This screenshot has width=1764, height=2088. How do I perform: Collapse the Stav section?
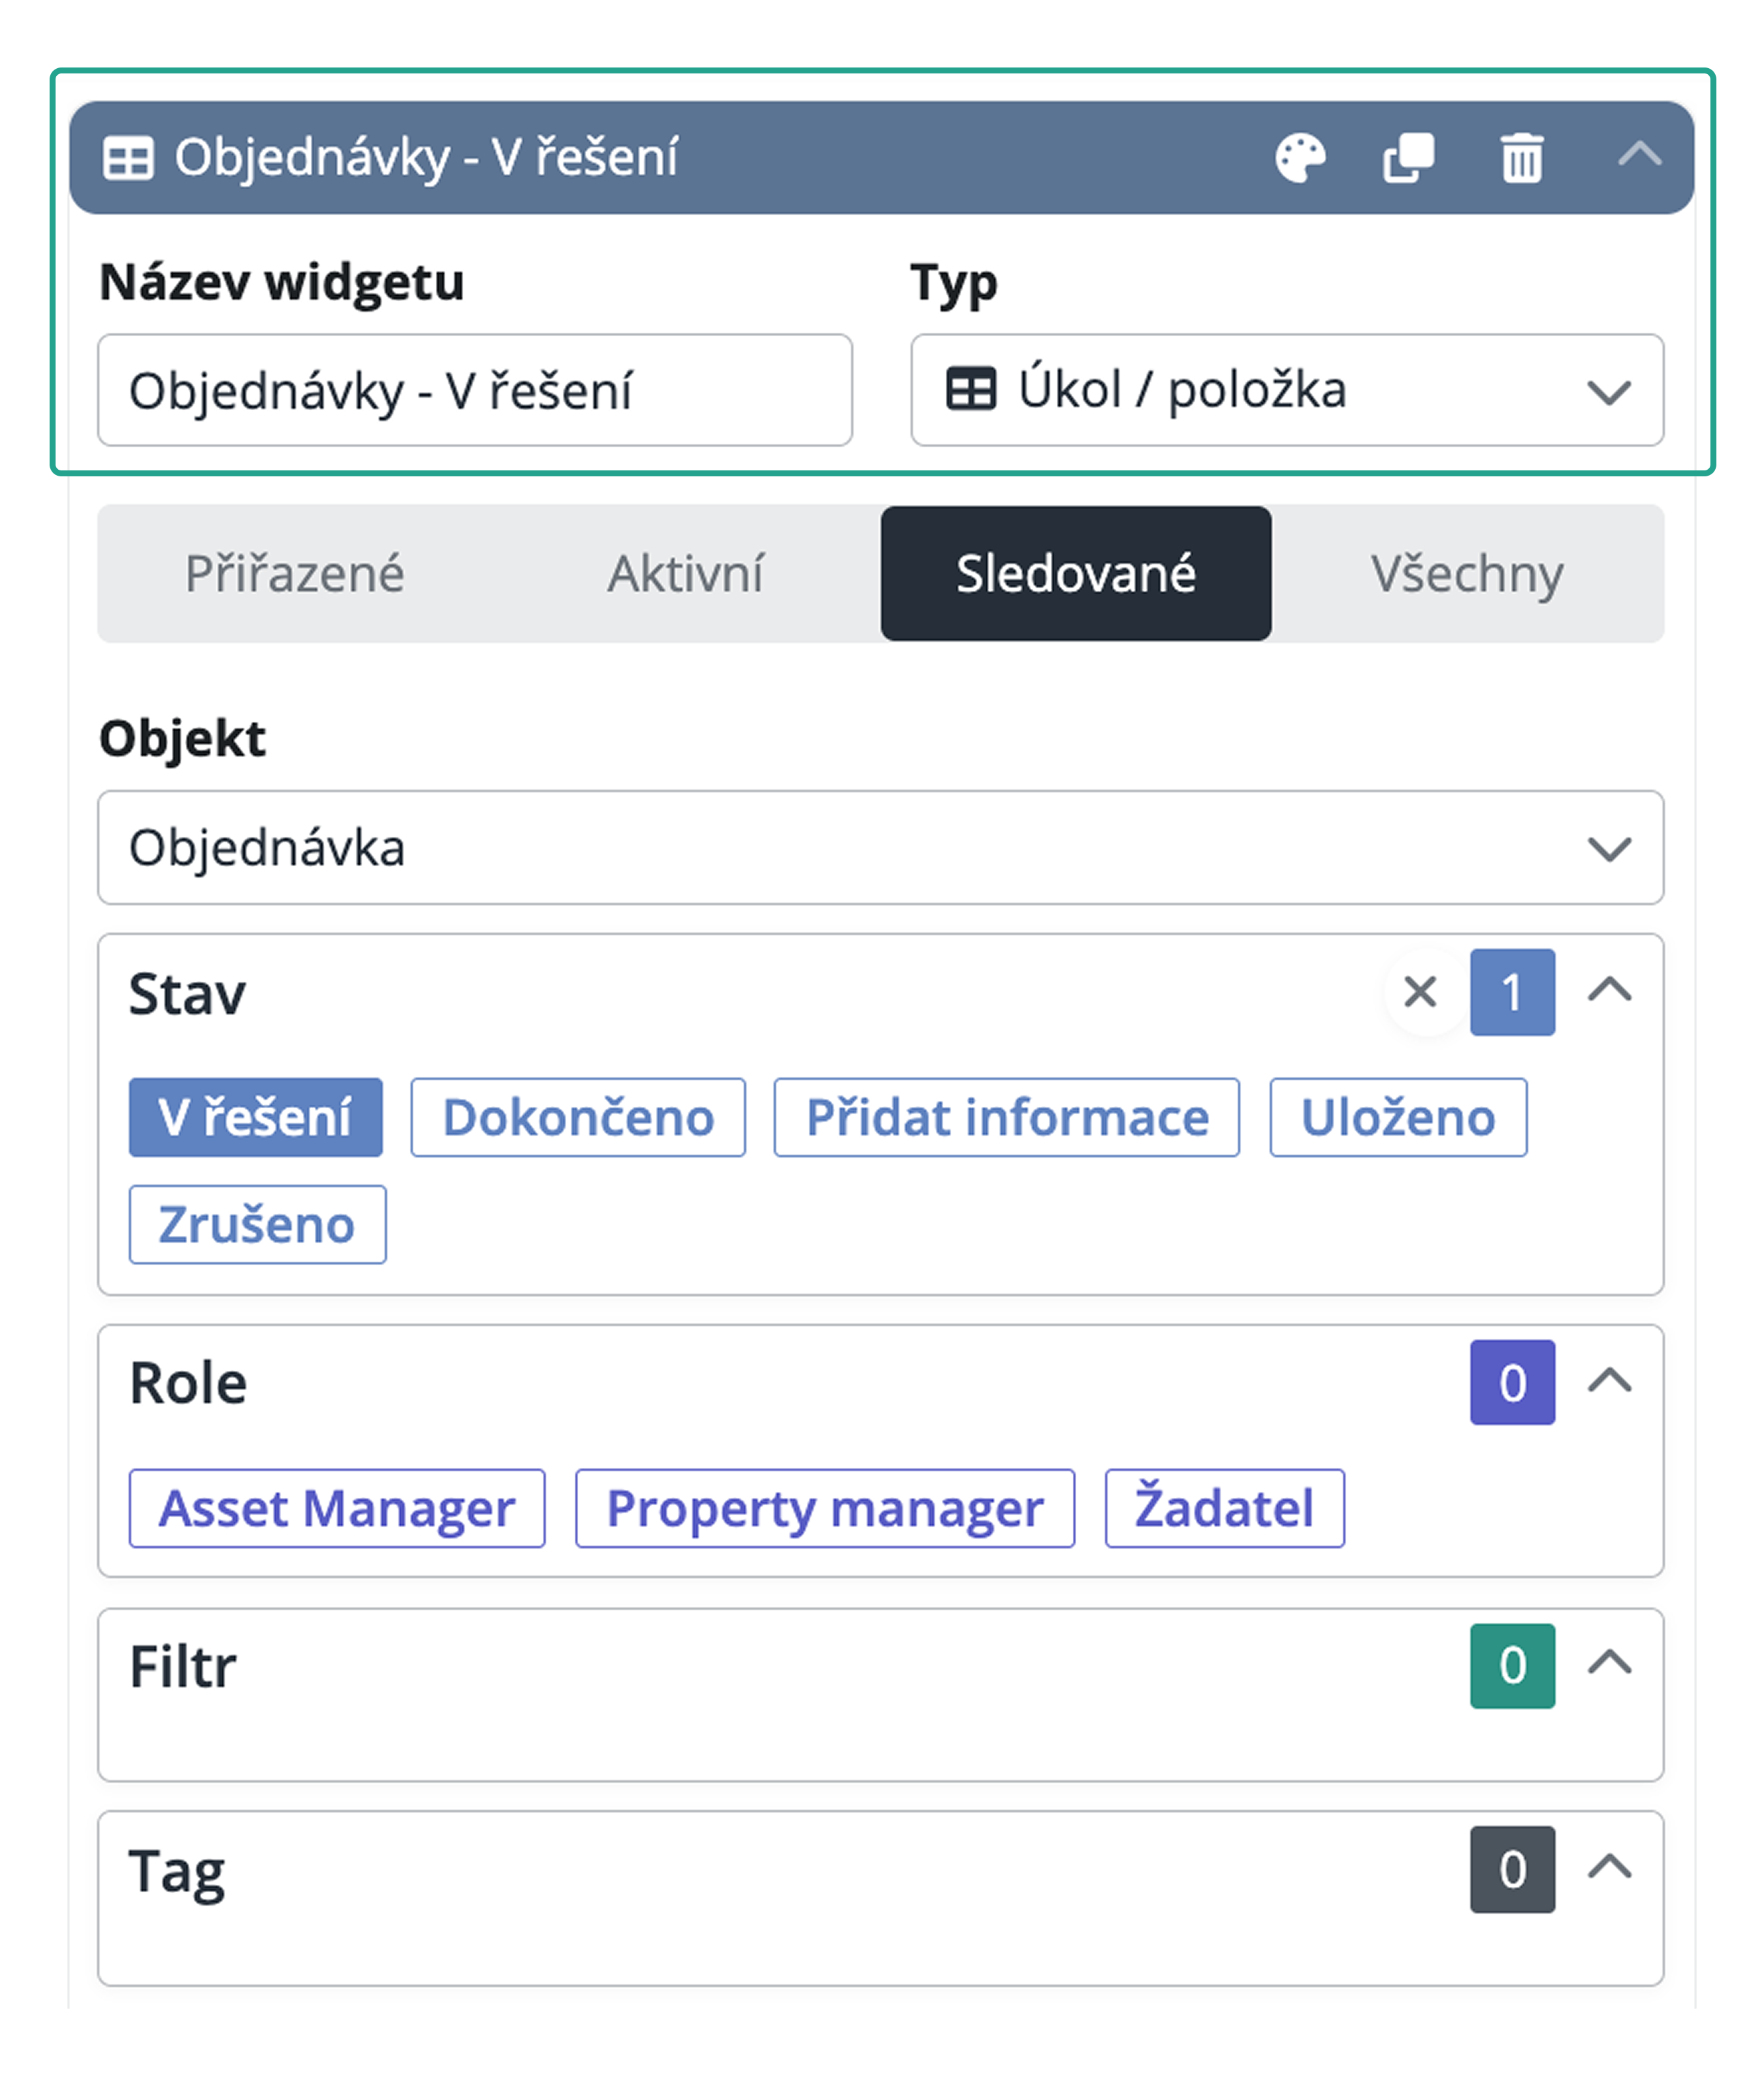1610,990
